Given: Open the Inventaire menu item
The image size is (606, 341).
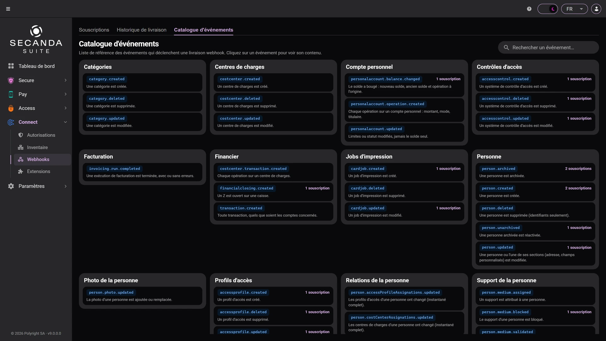Looking at the screenshot, I should pos(42,147).
